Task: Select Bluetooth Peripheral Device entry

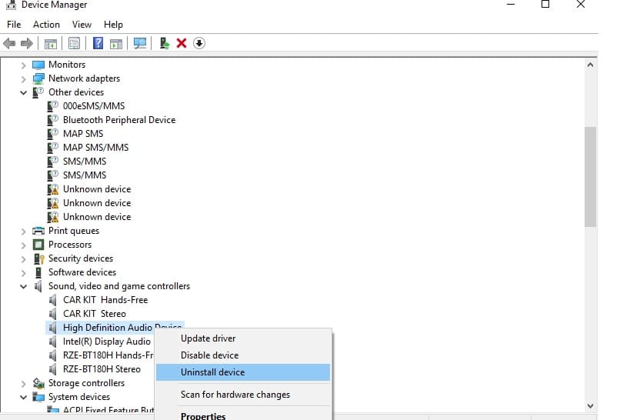Action: point(118,120)
